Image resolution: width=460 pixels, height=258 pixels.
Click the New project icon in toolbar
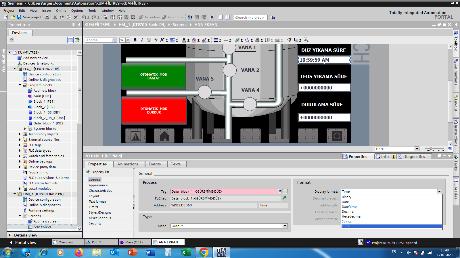coord(6,17)
